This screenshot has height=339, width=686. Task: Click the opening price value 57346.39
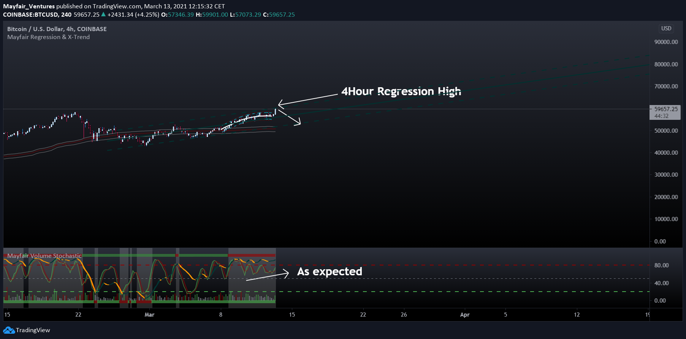[x=181, y=15]
